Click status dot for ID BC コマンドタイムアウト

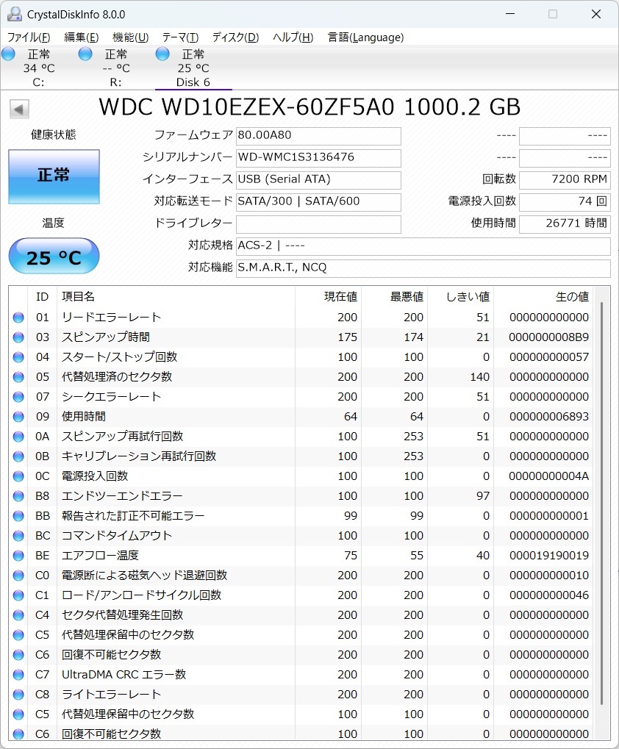18,536
